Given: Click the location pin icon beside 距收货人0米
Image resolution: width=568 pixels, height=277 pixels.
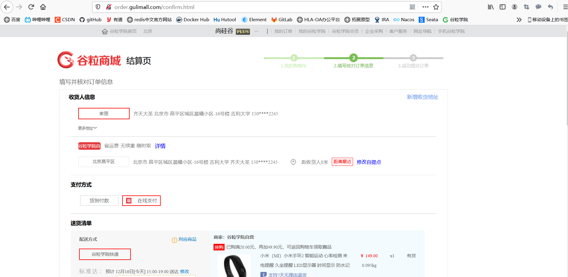Looking at the screenshot, I should tap(293, 162).
